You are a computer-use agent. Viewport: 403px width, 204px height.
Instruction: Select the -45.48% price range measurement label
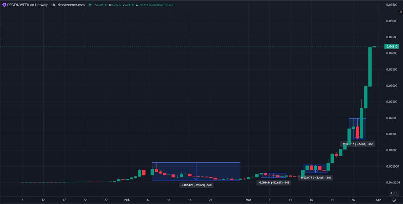315,178
